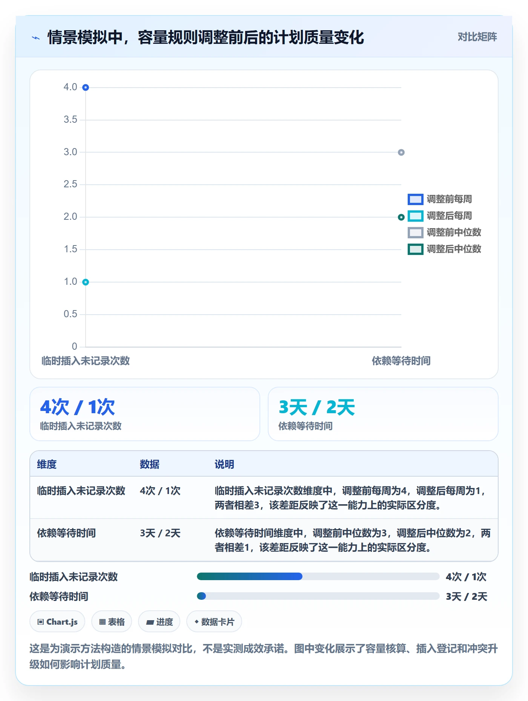Select the 临时插入未记录次数 table row cell
The image size is (528, 701).
coord(81,491)
